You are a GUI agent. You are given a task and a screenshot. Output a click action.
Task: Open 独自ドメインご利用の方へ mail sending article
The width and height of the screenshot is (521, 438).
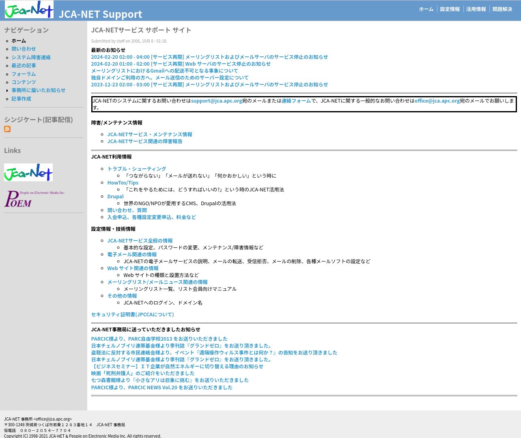click(x=170, y=77)
